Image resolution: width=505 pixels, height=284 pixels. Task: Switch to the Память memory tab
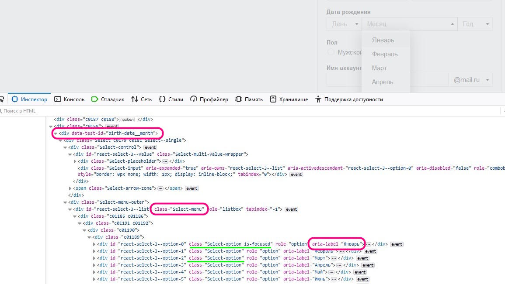249,99
